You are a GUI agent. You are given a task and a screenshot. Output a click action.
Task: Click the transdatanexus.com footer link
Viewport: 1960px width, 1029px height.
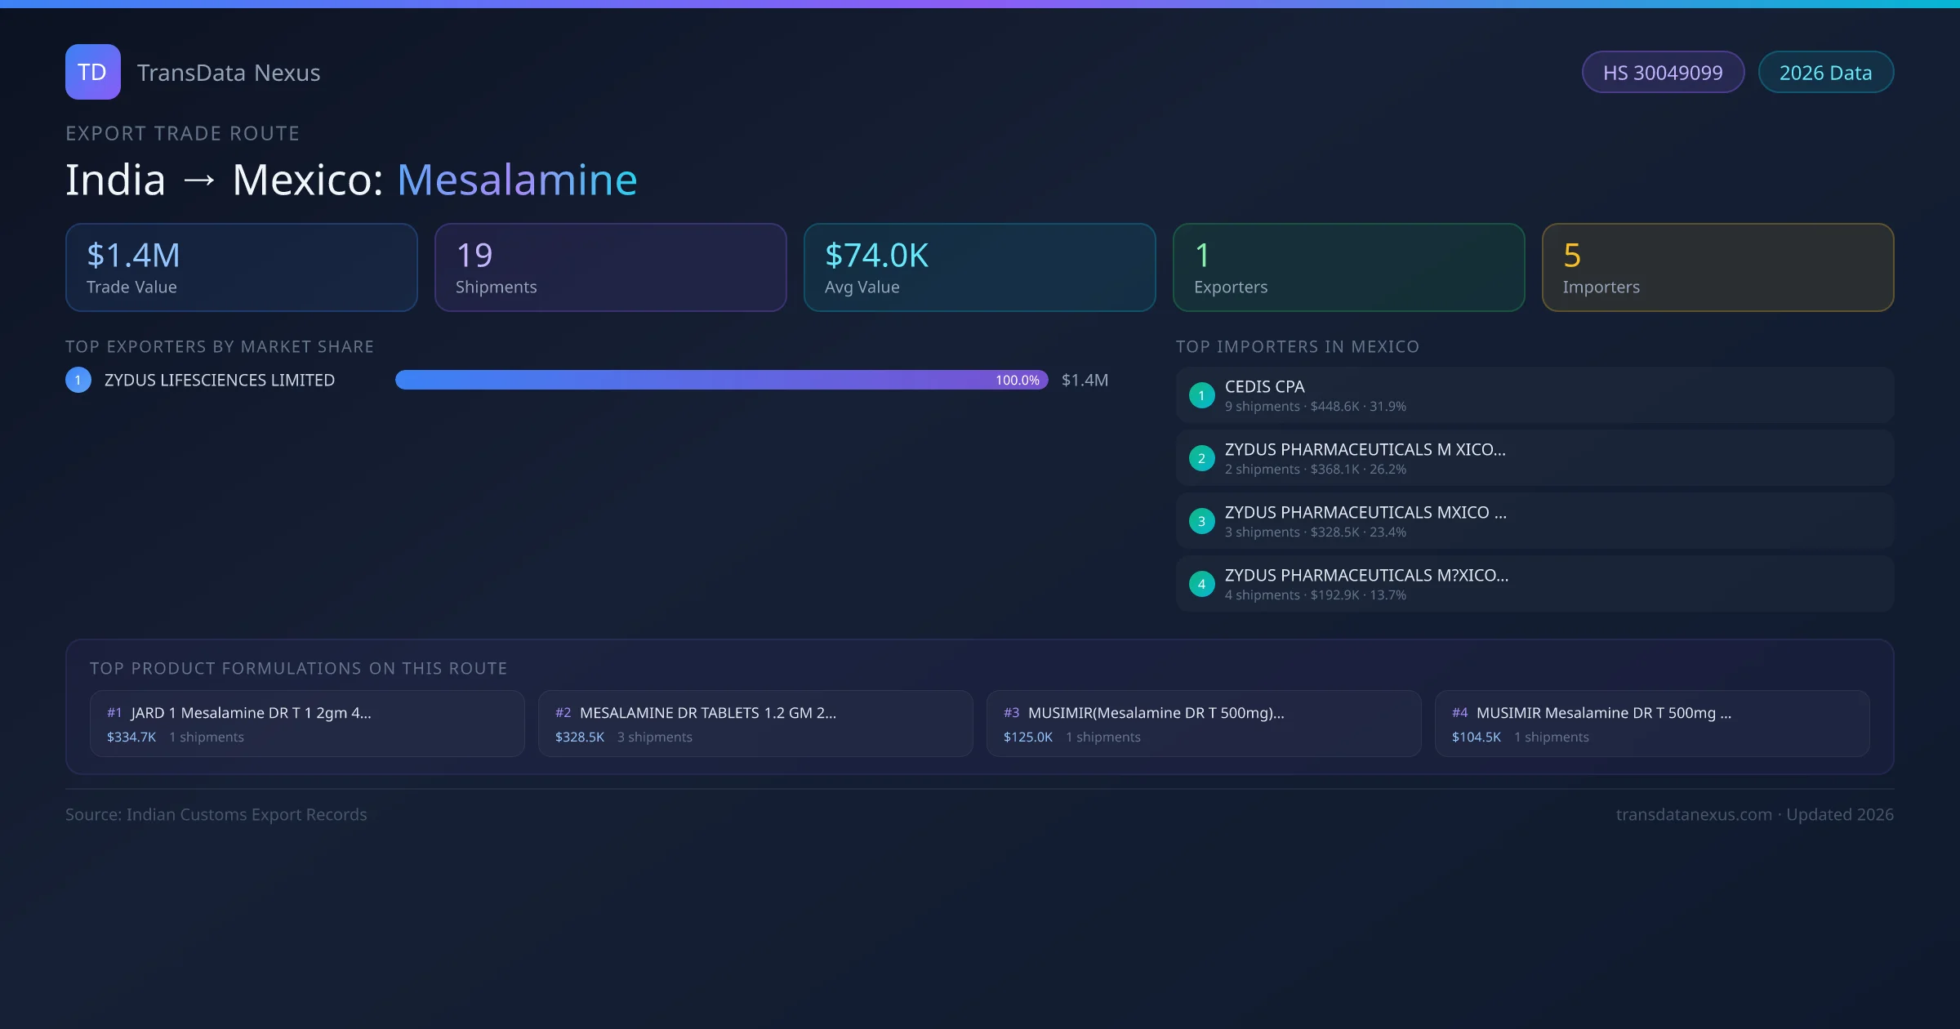tap(1693, 814)
